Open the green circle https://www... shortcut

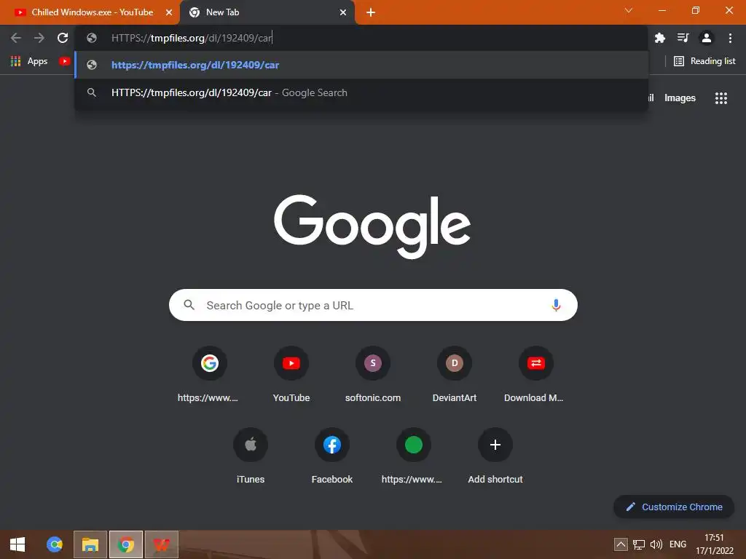point(414,456)
